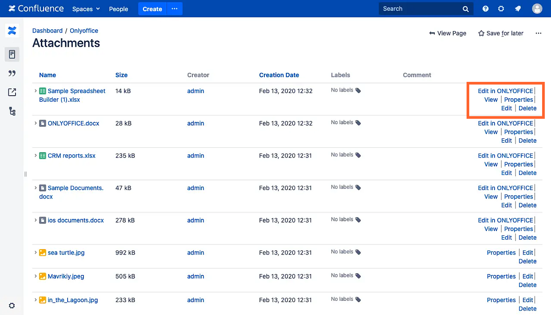
Task: Click the Save for later star button
Action: (500, 33)
